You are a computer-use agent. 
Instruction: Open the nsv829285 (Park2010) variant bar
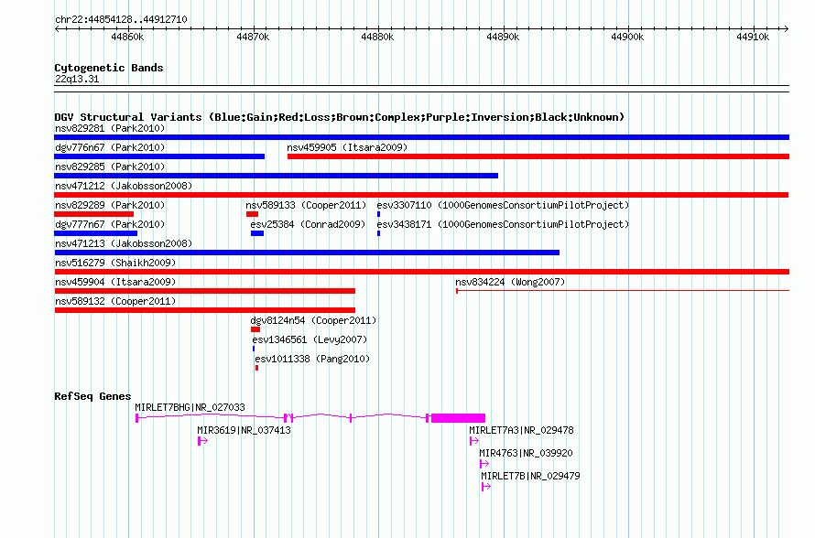[276, 176]
